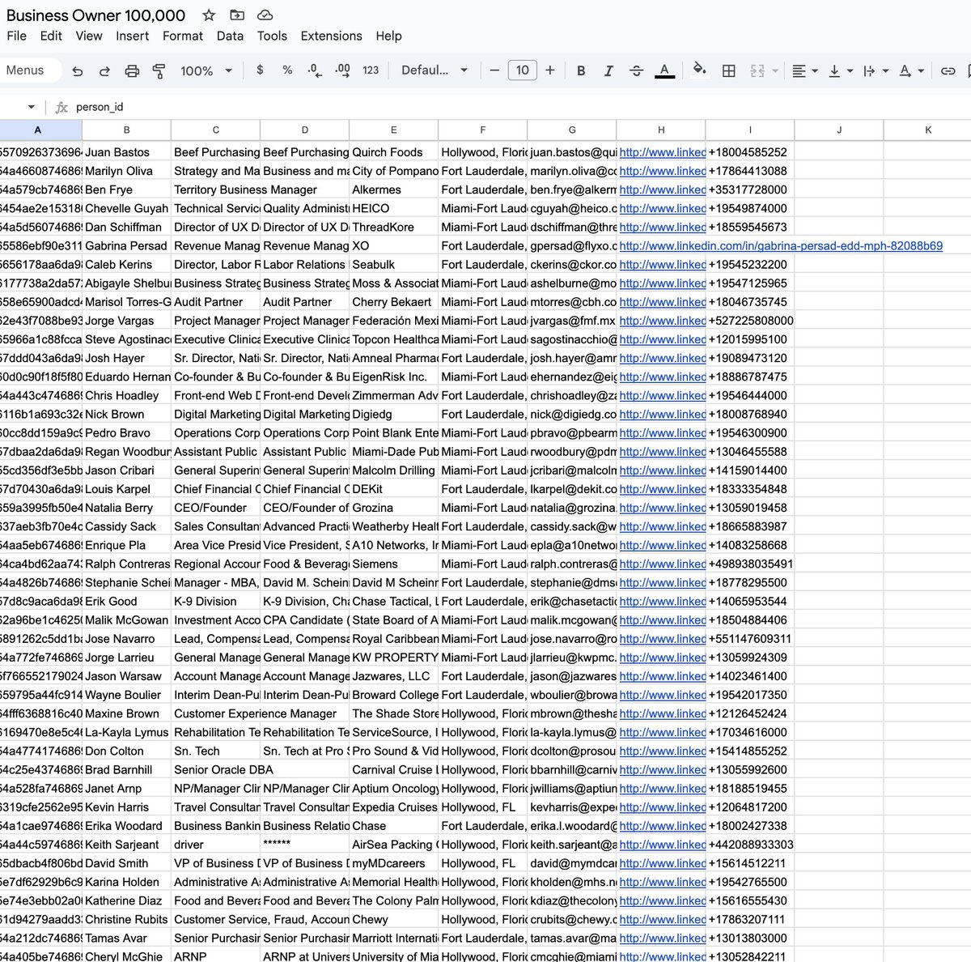Format as currency with dollar icon
Viewport: 971px width, 962px height.
click(260, 70)
